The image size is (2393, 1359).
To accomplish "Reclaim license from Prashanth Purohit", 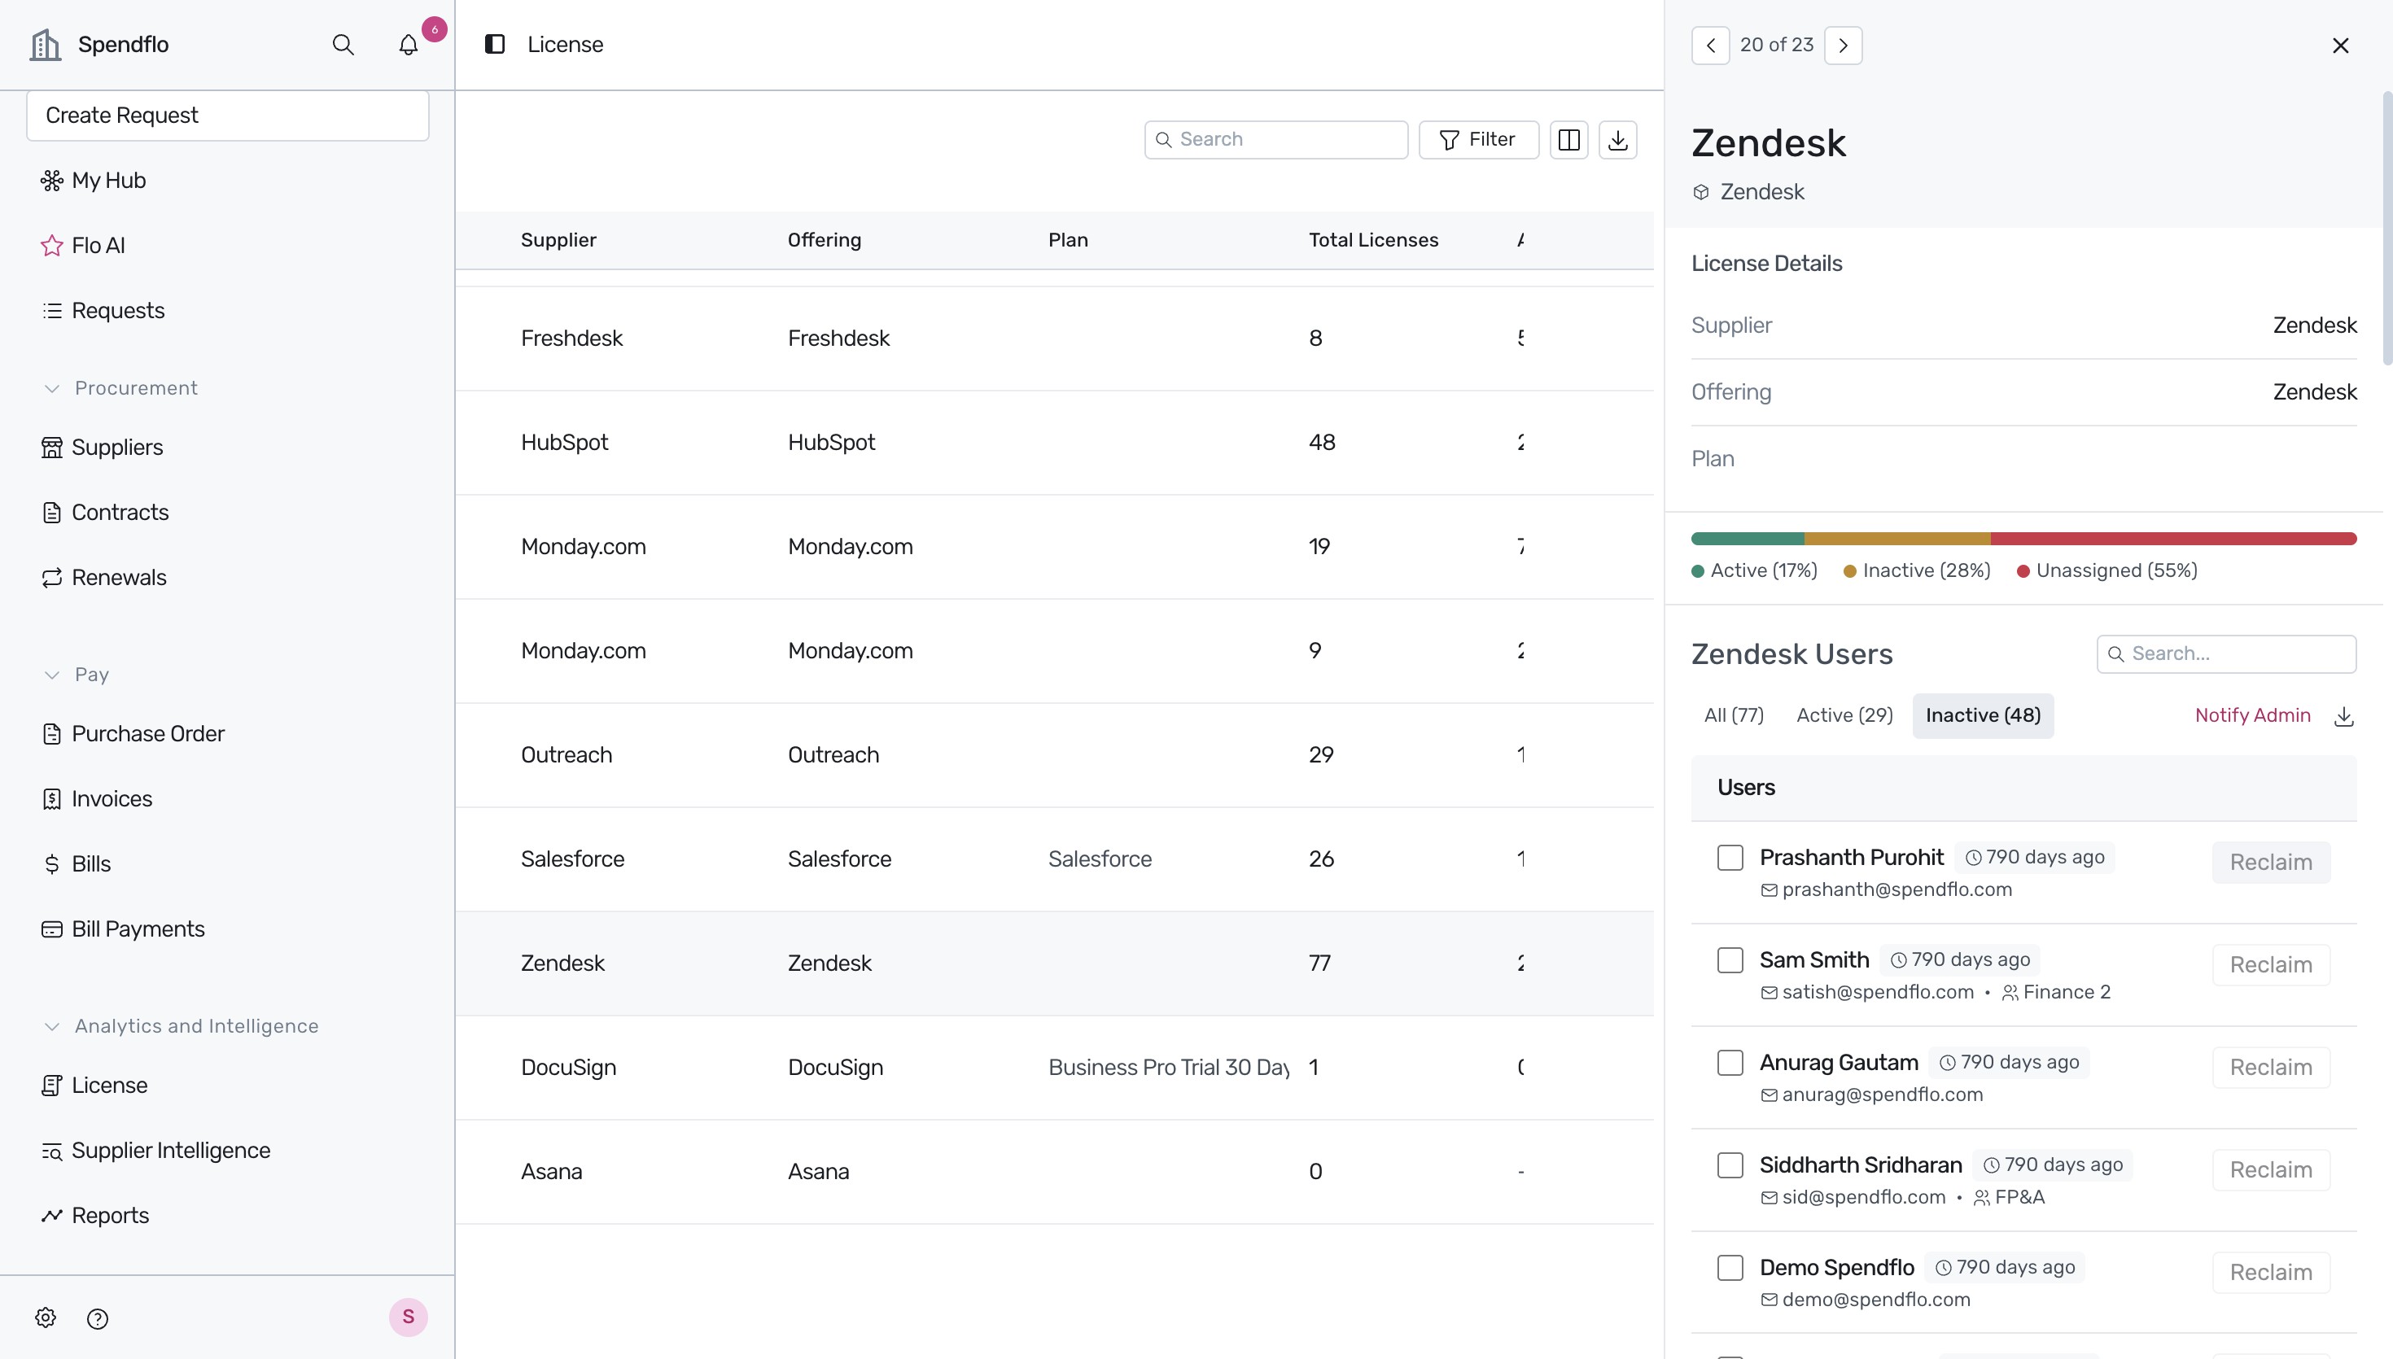I will click(2271, 863).
